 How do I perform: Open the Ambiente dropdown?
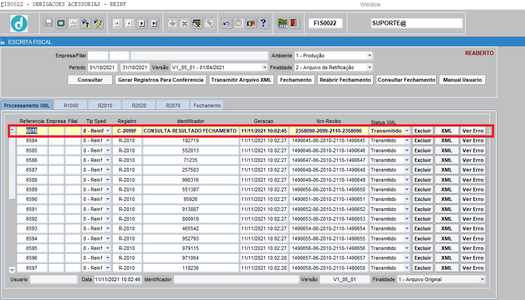click(369, 56)
